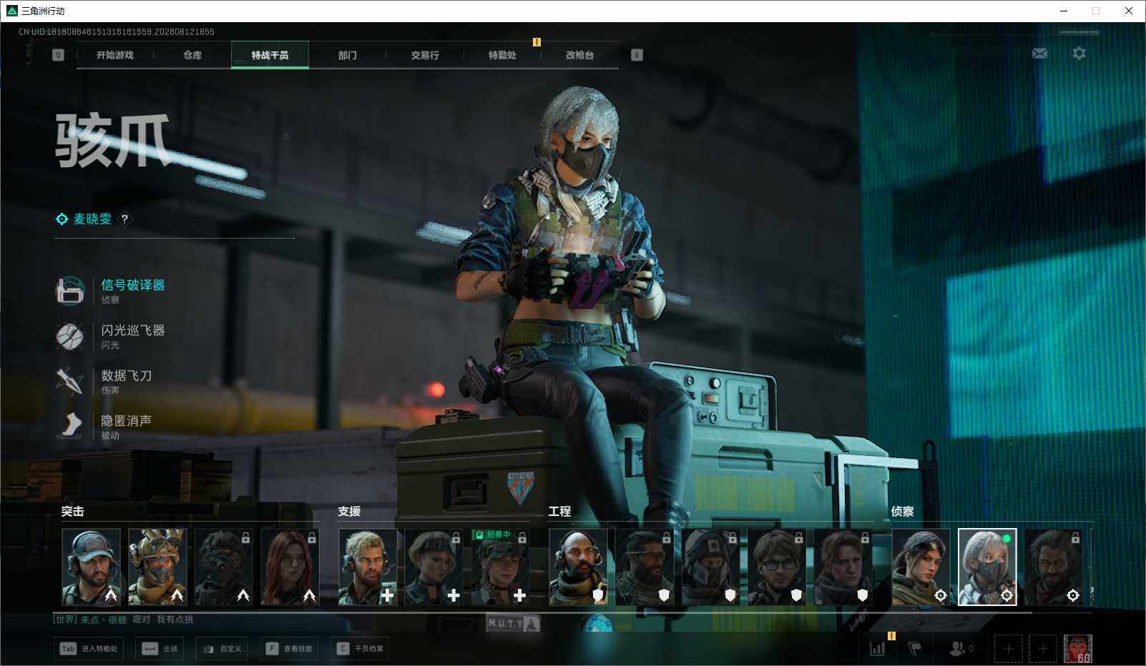
Task: Click the 出战 deploy button
Action: coord(160,649)
